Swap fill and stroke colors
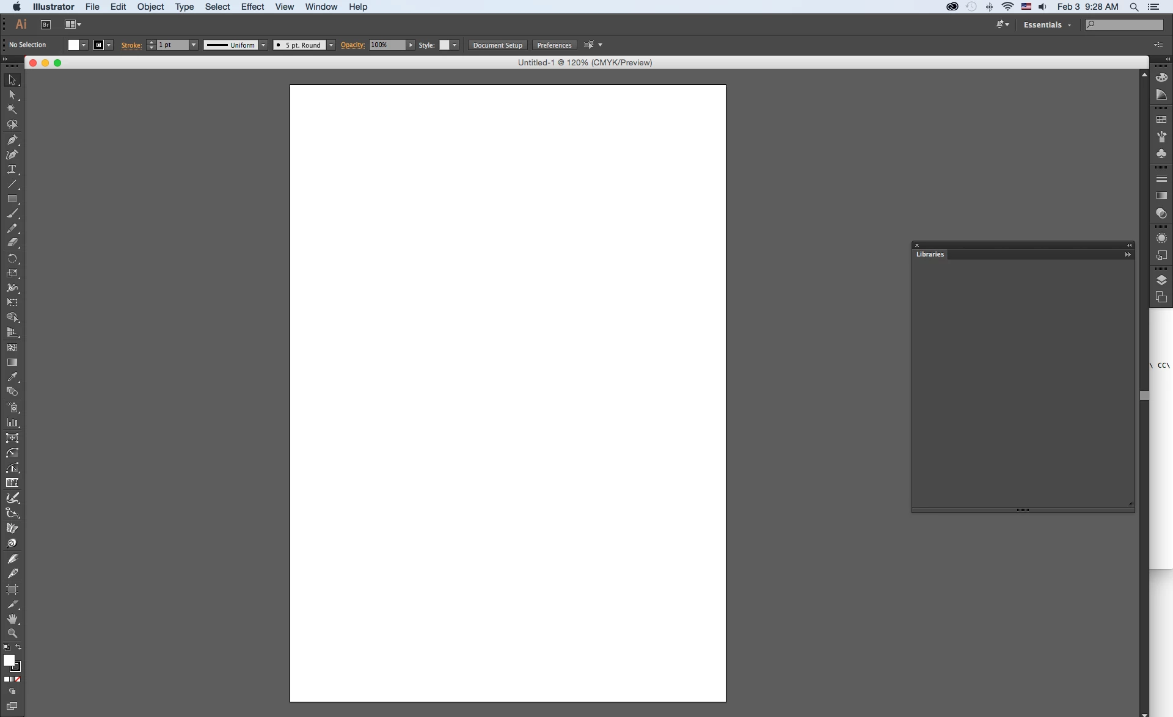 (x=18, y=647)
